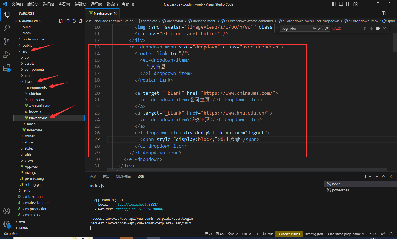The width and height of the screenshot is (397, 239).
Task: Open the 帮助(H) menu
Action: [x=128, y=4]
